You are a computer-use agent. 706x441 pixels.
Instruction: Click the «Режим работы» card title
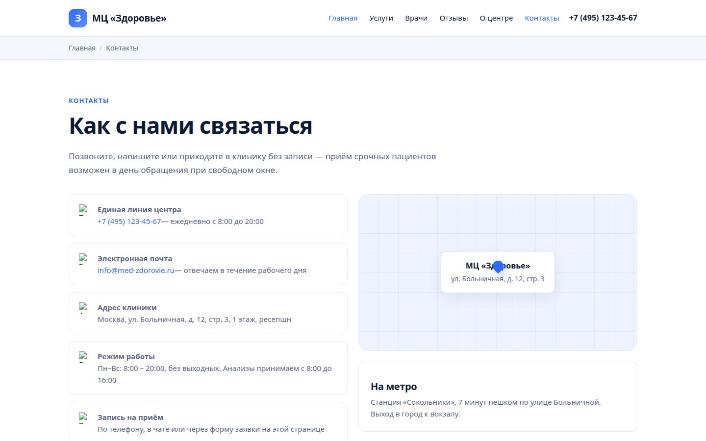(x=126, y=357)
